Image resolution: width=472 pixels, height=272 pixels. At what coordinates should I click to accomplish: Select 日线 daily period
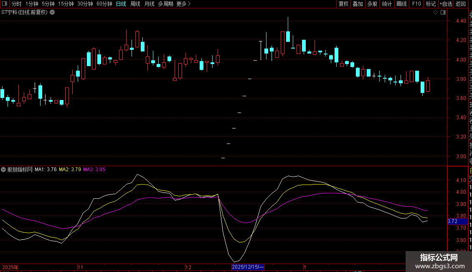tap(121, 4)
